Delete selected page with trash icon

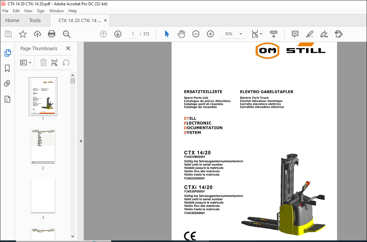(x=43, y=63)
